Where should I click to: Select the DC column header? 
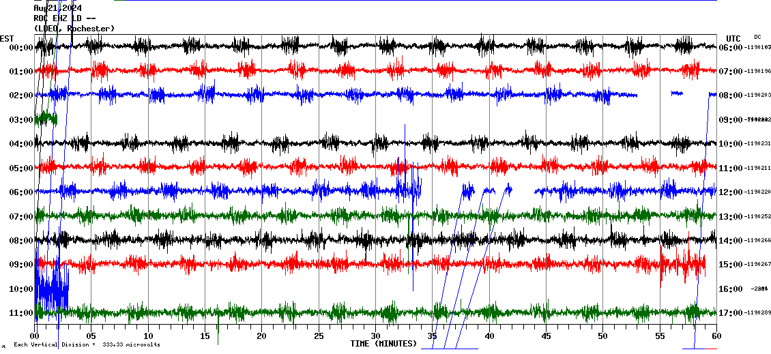pyautogui.click(x=757, y=37)
